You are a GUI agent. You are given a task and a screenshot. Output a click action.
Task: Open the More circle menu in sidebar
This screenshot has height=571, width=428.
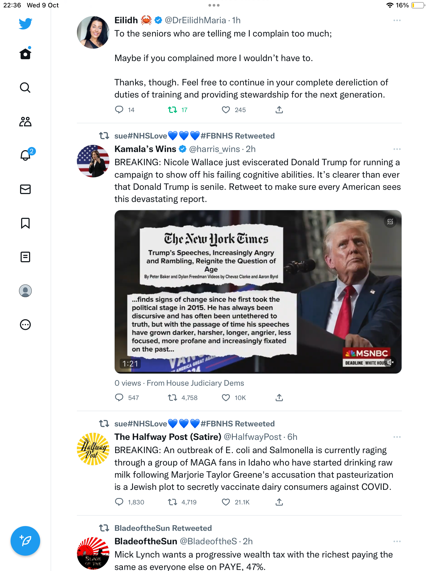25,325
